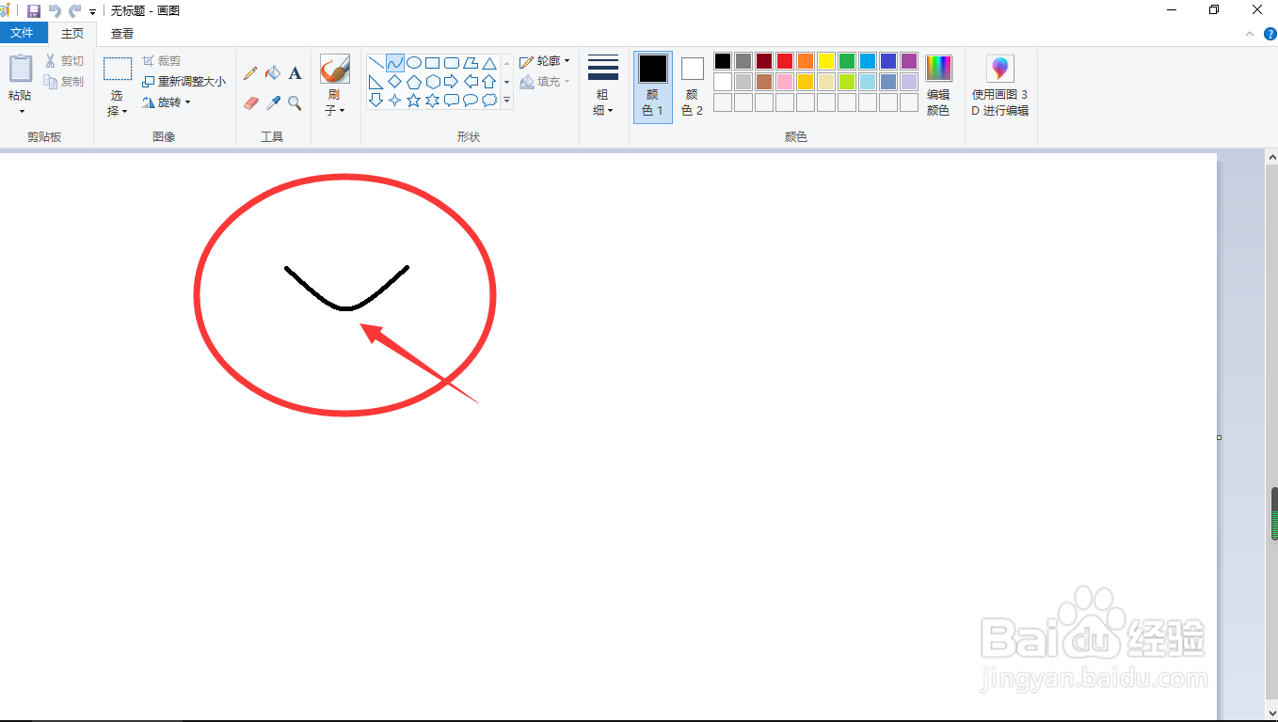
Task: Open Help with the question mark icon
Action: click(x=1270, y=33)
